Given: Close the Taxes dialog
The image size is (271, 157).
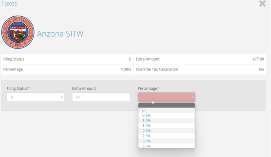Looking at the screenshot, I should [262, 4].
